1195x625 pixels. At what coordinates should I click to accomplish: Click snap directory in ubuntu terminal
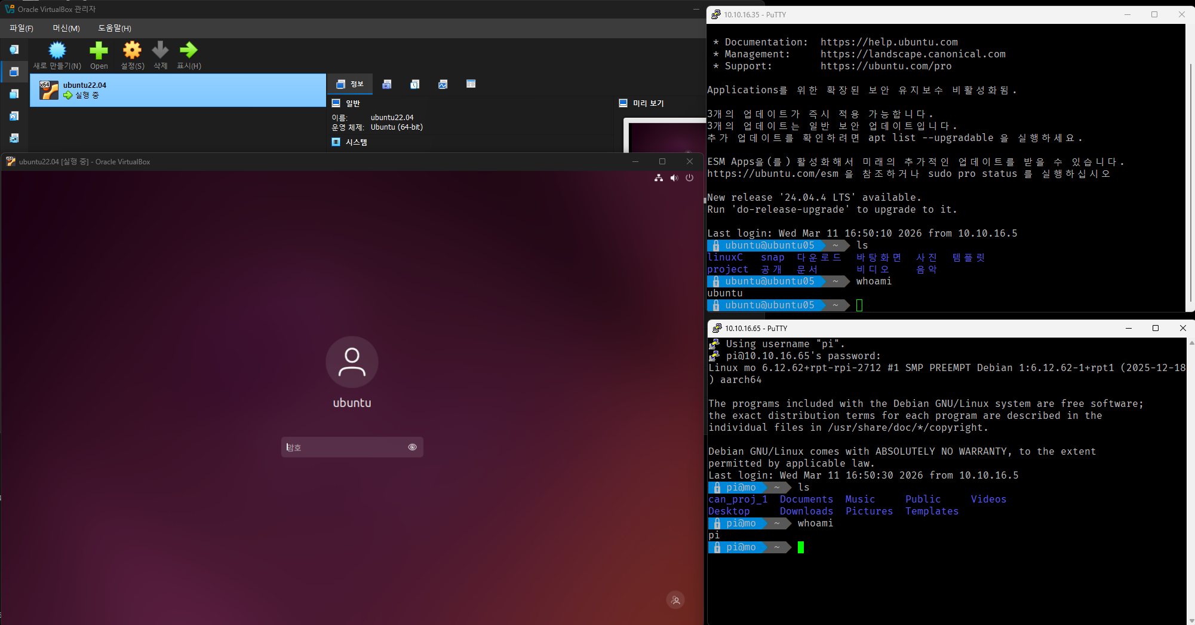tap(773, 257)
